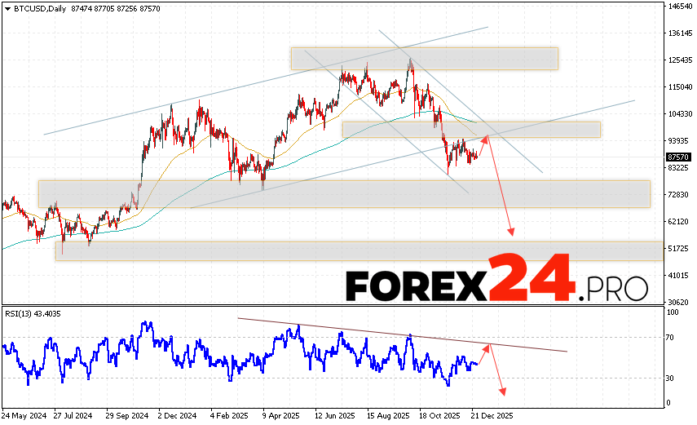Screen dimensions: 697x425
Task: Click the red upward arrow tip in RSI panel
Action: (489, 346)
